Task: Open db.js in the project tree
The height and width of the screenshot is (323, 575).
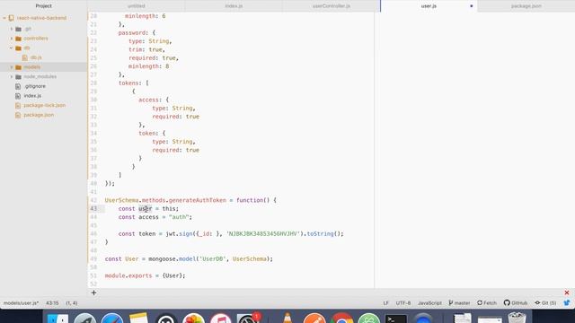Action: tap(36, 57)
